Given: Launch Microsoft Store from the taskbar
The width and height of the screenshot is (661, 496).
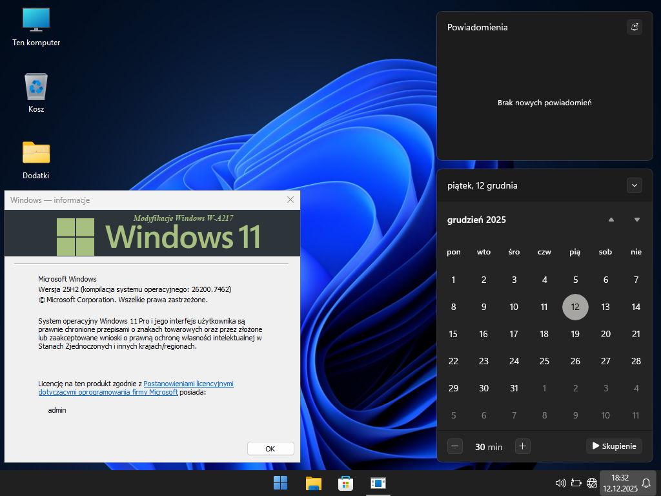Looking at the screenshot, I should pos(345,483).
